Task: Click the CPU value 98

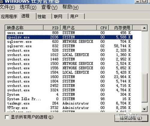Action: tap(103, 99)
